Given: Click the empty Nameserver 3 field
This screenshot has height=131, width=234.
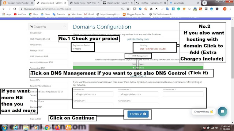Looking at the screenshot, I should coord(183,94).
